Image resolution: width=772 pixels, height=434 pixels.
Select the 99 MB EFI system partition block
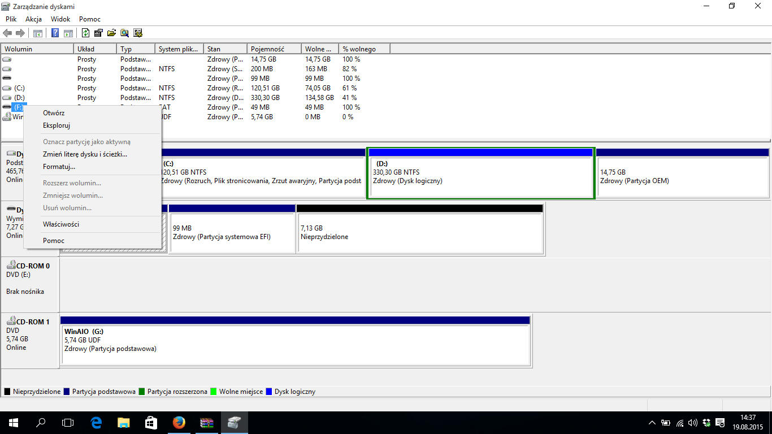coord(232,229)
